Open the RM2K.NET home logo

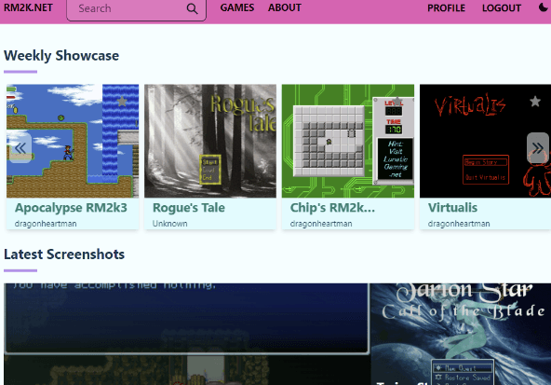28,7
